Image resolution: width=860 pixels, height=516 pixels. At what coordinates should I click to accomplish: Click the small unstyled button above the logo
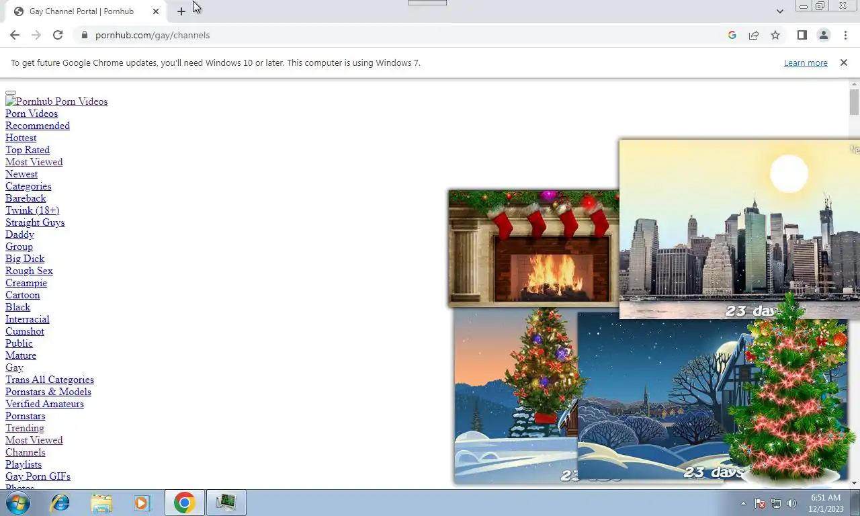point(11,93)
